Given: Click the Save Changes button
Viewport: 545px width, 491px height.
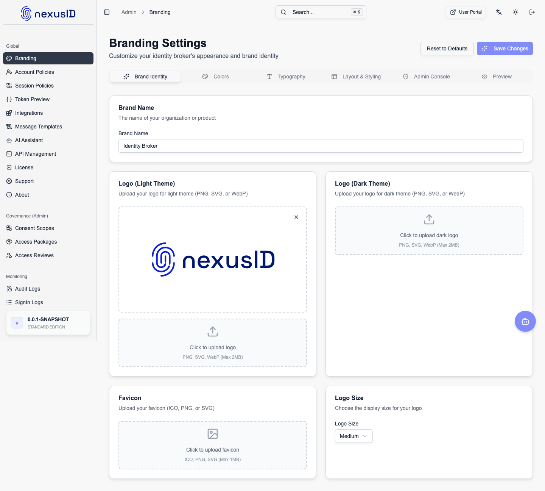Looking at the screenshot, I should tap(505, 48).
